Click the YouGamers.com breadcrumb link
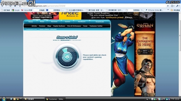Viewport: 181px width, 101px height. 31,29
